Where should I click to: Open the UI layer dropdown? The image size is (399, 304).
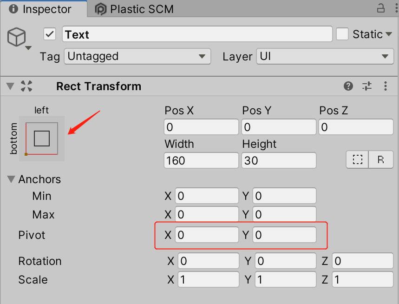coord(325,56)
